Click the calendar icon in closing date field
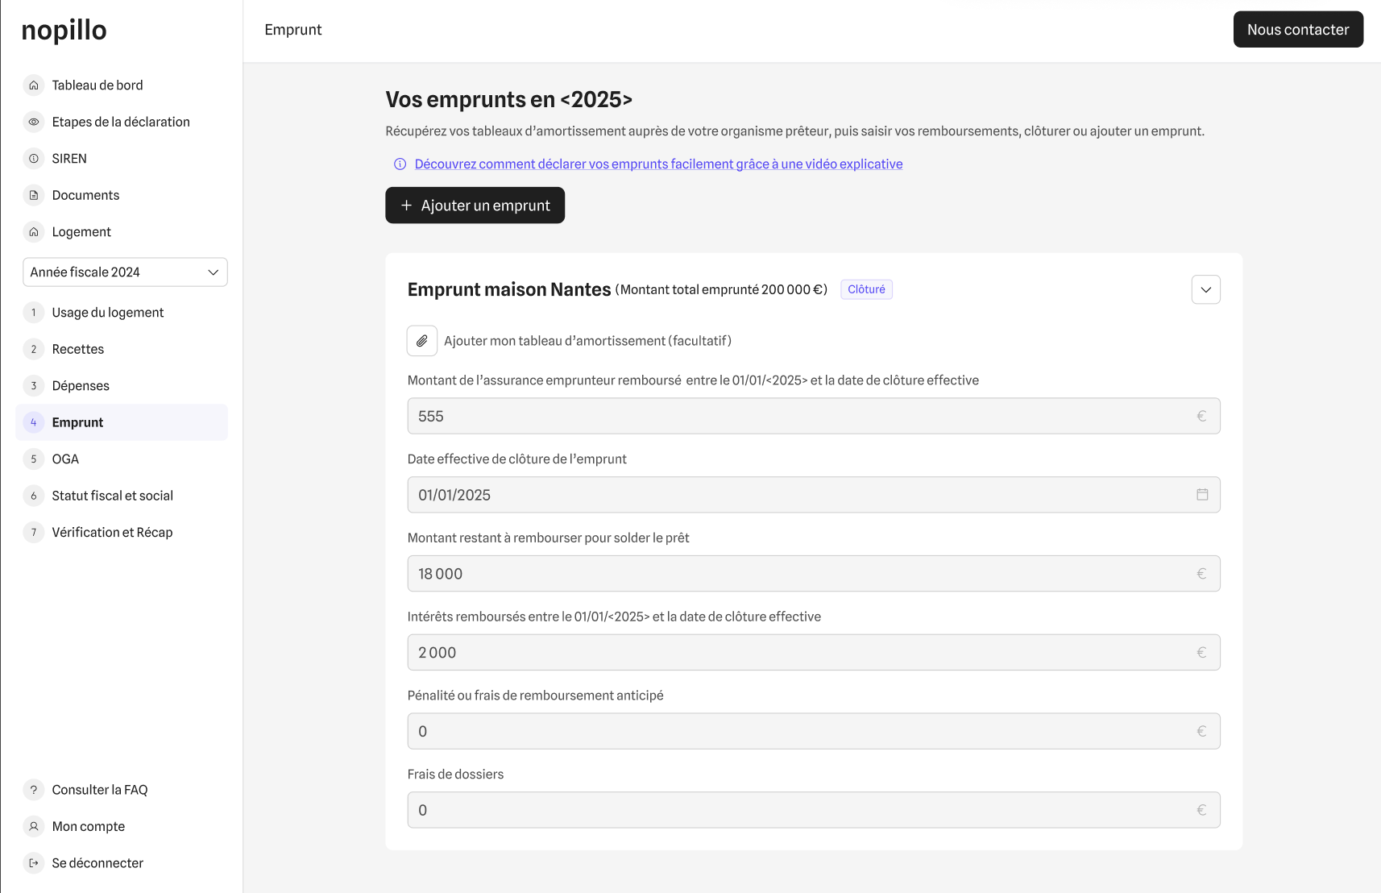 (1201, 495)
